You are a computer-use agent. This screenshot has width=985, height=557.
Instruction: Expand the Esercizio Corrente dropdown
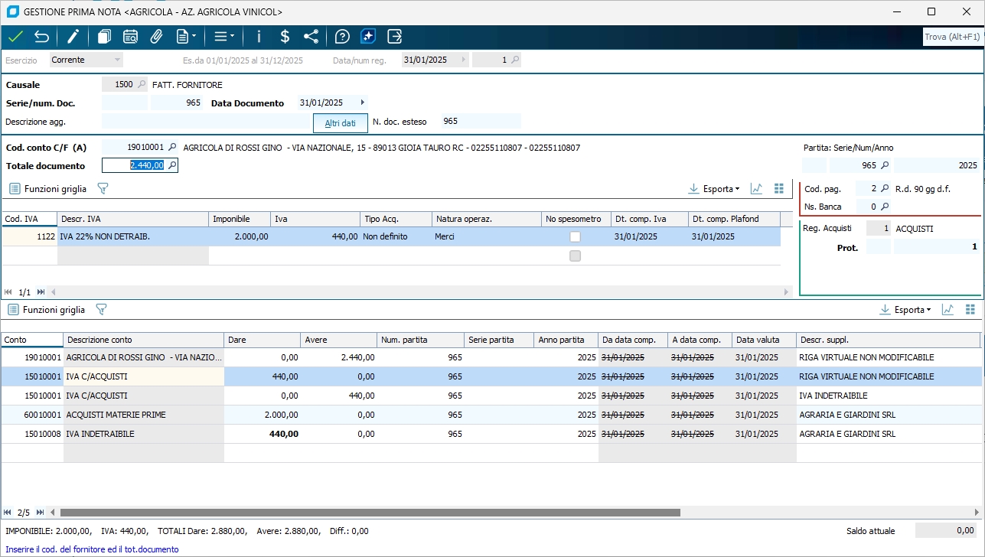(x=117, y=60)
